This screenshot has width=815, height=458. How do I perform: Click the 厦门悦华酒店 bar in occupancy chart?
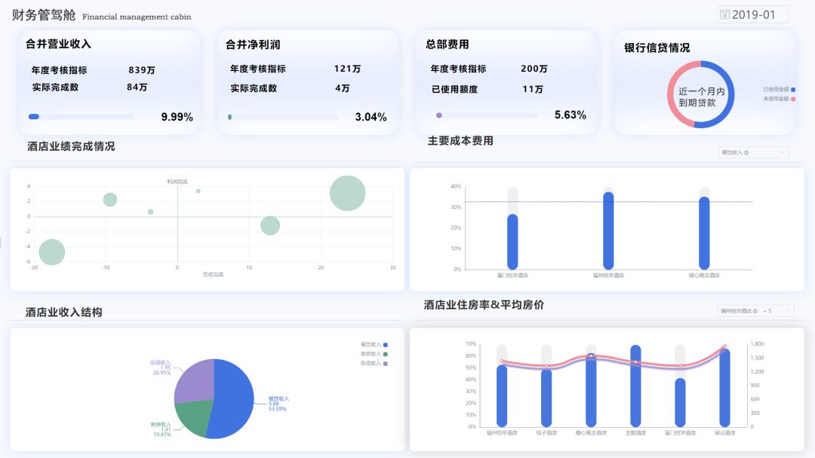(x=681, y=402)
